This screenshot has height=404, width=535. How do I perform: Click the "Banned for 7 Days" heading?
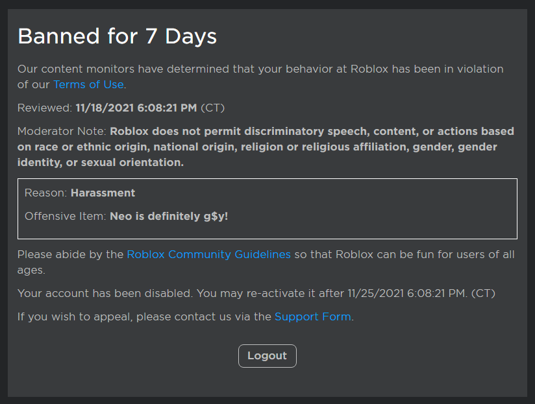click(117, 36)
